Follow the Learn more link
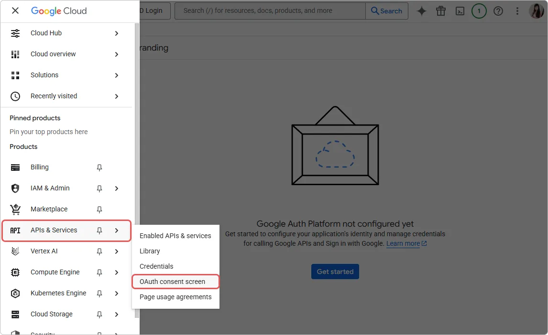 click(x=403, y=243)
